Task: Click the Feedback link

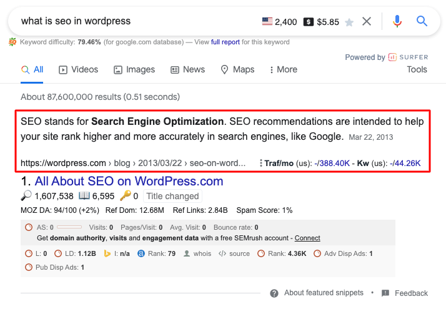Action: (411, 293)
